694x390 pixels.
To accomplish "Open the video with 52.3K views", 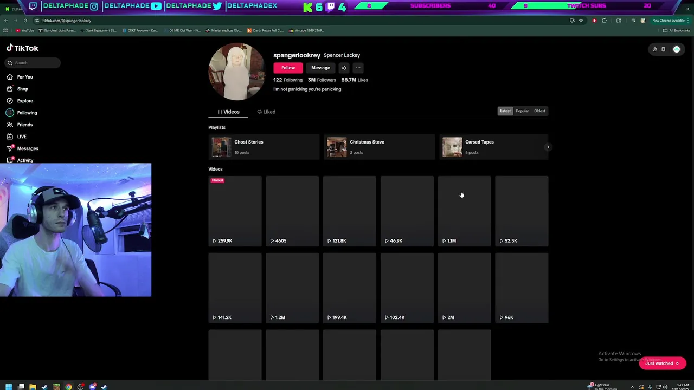I will point(522,211).
